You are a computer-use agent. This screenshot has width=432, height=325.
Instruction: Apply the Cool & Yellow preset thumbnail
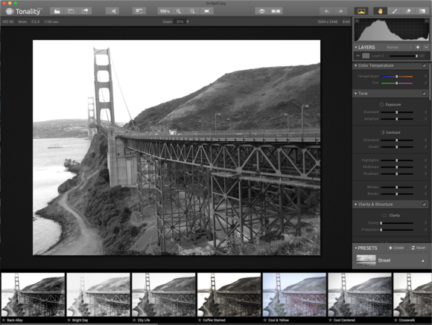tap(294, 295)
